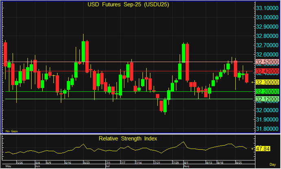Select the red 32.42000 price level tag

[x=267, y=71]
